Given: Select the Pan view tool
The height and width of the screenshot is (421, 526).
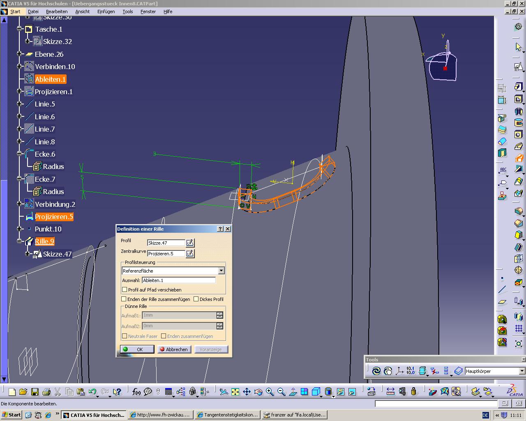Looking at the screenshot, I should 247,392.
